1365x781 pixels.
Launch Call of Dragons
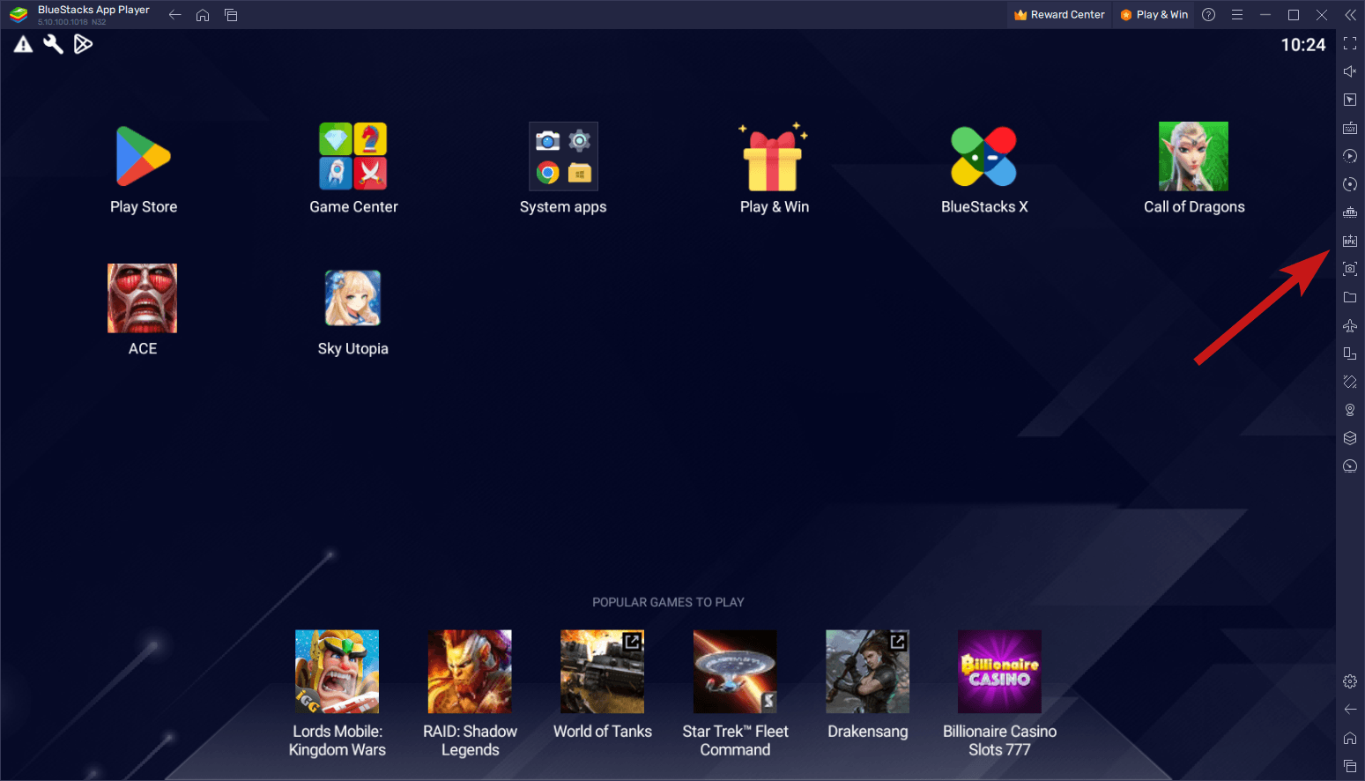click(x=1194, y=157)
